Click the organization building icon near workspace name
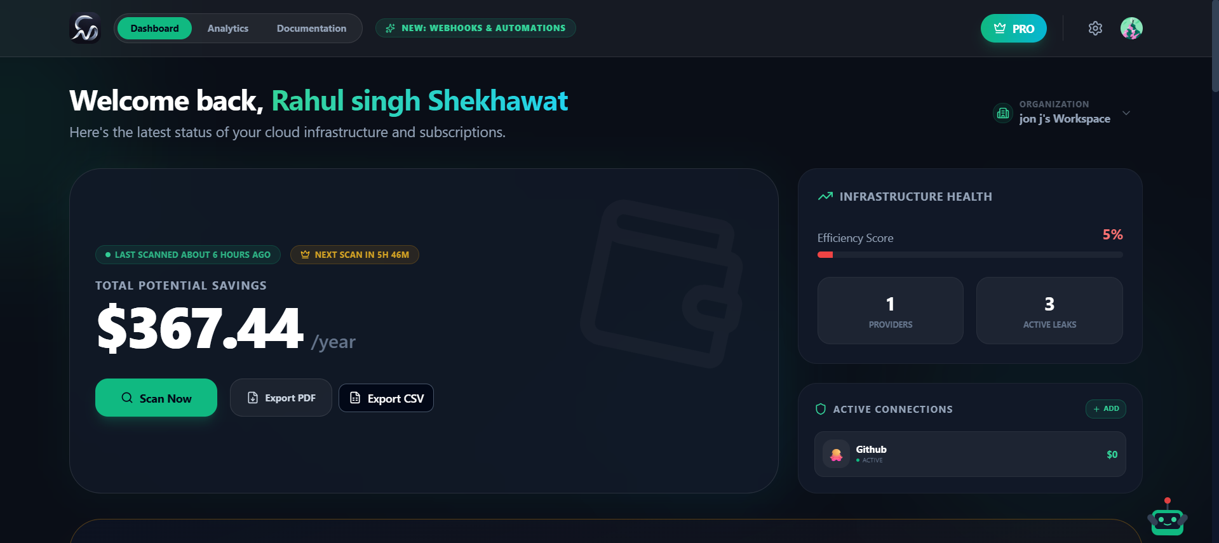 1002,113
